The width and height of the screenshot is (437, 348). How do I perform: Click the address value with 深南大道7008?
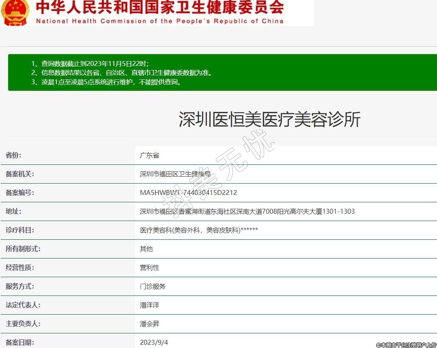pos(247,211)
